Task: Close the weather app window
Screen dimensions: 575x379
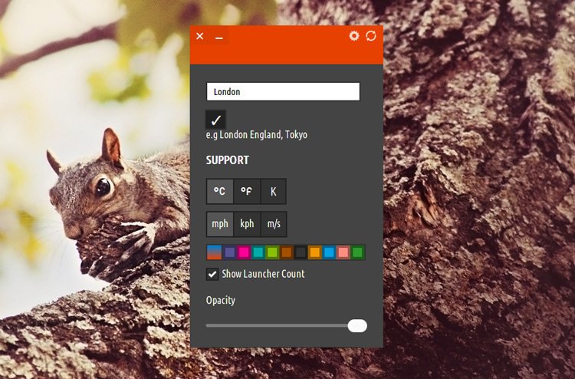Action: (x=200, y=36)
